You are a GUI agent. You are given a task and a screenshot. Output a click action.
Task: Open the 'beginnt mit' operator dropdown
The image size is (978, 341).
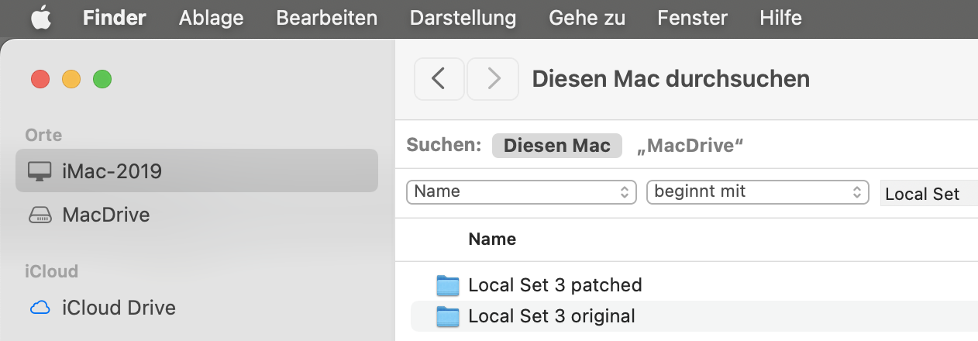coord(757,191)
